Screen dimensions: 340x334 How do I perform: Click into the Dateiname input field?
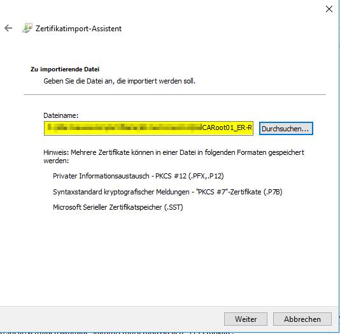148,129
